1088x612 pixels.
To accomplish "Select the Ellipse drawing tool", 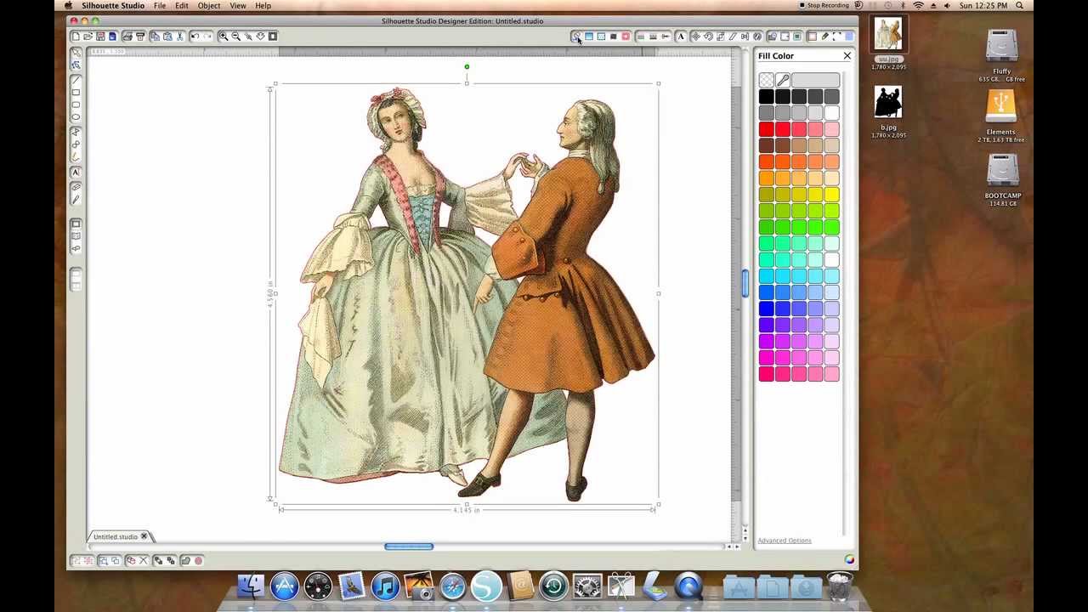I will coord(76,116).
